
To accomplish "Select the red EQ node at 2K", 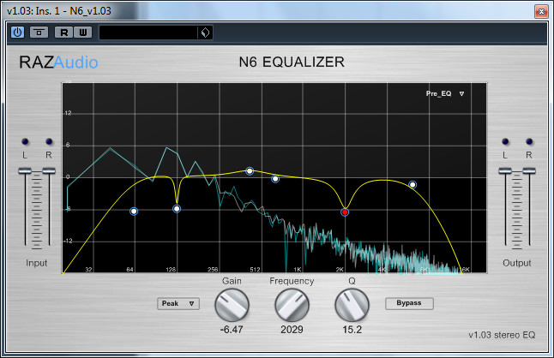I will click(x=345, y=212).
